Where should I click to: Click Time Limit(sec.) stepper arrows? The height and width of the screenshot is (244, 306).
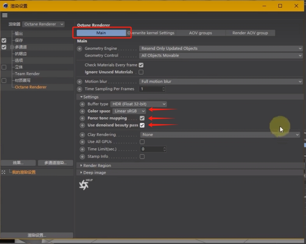point(165,149)
